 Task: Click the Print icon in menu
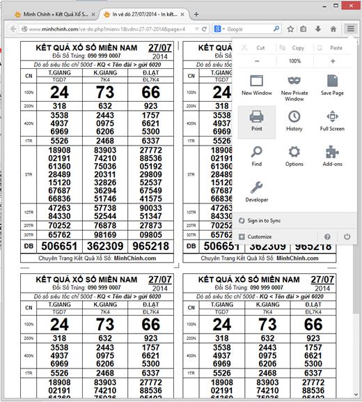(256, 116)
